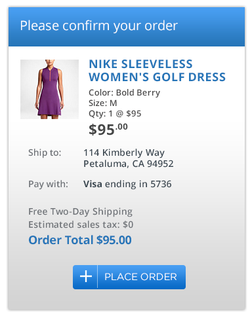Click the word Visa in payment line
The height and width of the screenshot is (322, 252).
pos(93,184)
